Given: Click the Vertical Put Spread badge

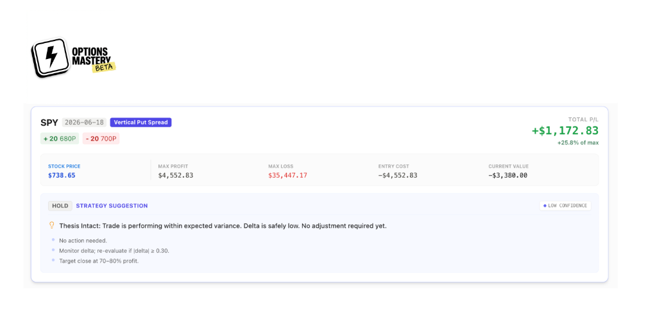Looking at the screenshot, I should tap(141, 123).
